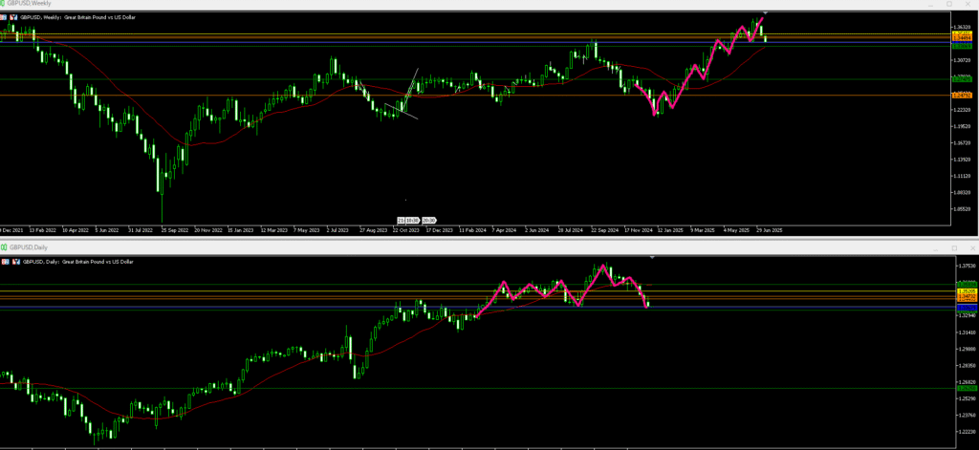Minimize the GBPUSD,Weekly chart window
979x450 pixels.
tap(930, 4)
